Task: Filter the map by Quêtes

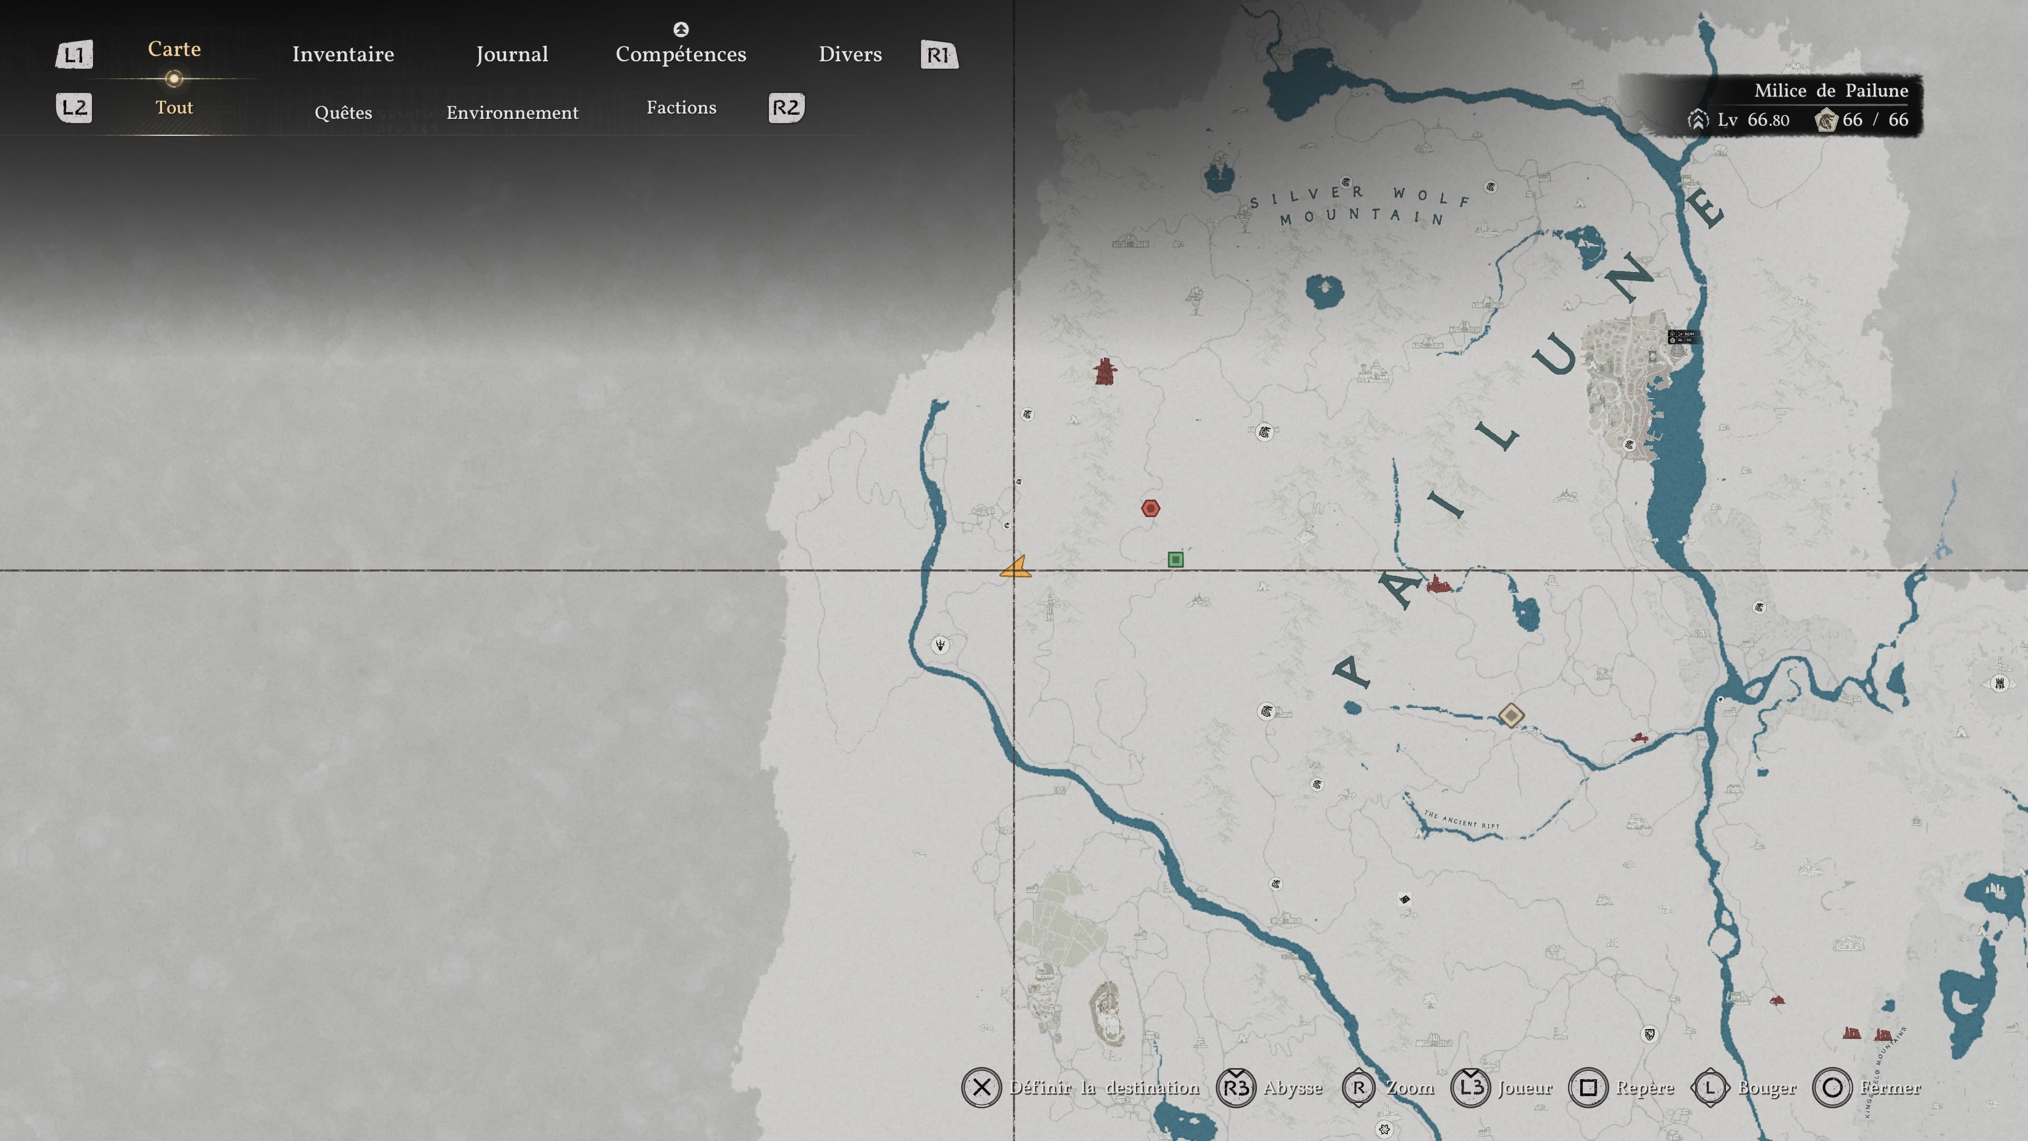Action: point(343,113)
